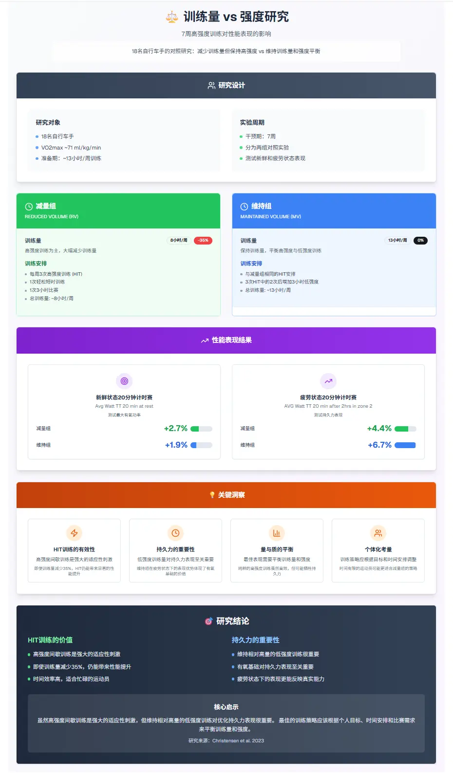Click the clock icon above 持久力的重要性
Viewport: 453px width, 774px height.
[x=175, y=533]
